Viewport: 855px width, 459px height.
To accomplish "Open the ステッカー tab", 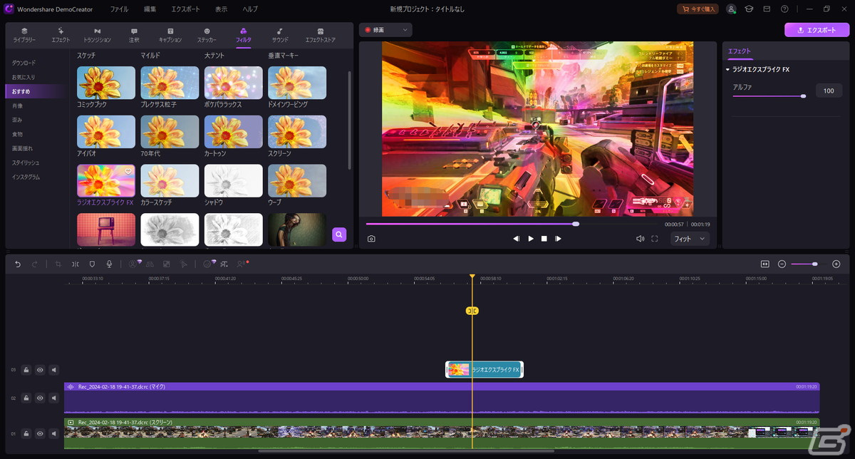I will point(207,35).
